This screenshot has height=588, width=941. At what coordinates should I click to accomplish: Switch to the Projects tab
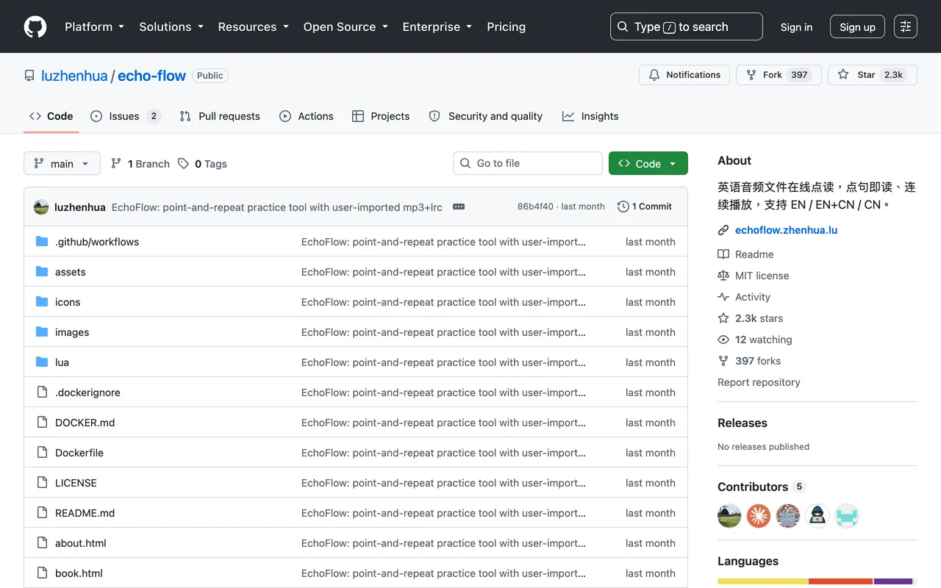(381, 116)
